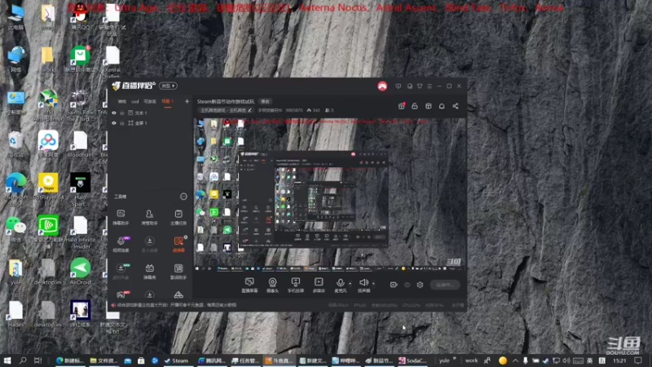Viewport: 652px width, 367px height.
Task: Open the screen capture source tool
Action: pos(249,285)
